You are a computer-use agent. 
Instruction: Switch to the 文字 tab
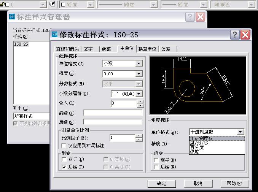point(90,49)
